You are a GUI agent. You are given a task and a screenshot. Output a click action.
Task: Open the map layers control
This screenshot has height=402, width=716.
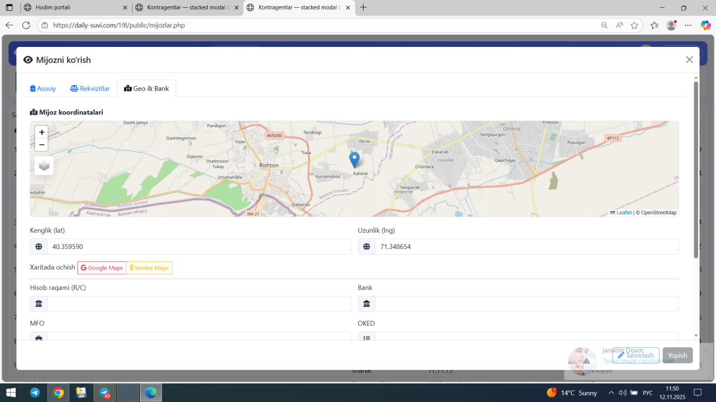click(x=44, y=166)
